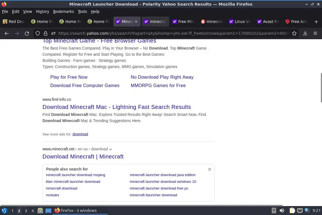Select firefox 3 windows taskbar entry

(80, 211)
